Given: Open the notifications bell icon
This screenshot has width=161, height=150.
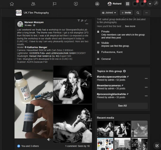Looking at the screenshot, I should pos(142,4).
